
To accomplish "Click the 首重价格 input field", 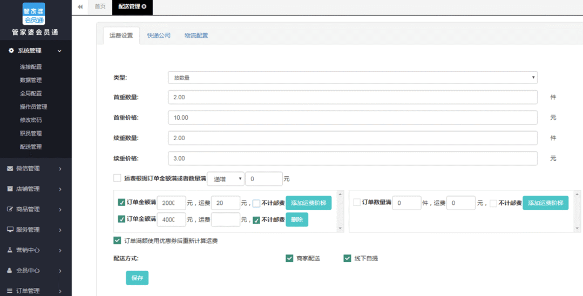I will tap(352, 118).
